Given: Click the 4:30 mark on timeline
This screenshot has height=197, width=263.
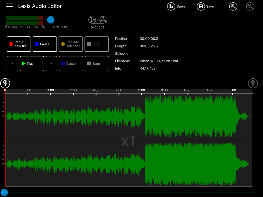Looking at the screenshot, I should point(210,90).
